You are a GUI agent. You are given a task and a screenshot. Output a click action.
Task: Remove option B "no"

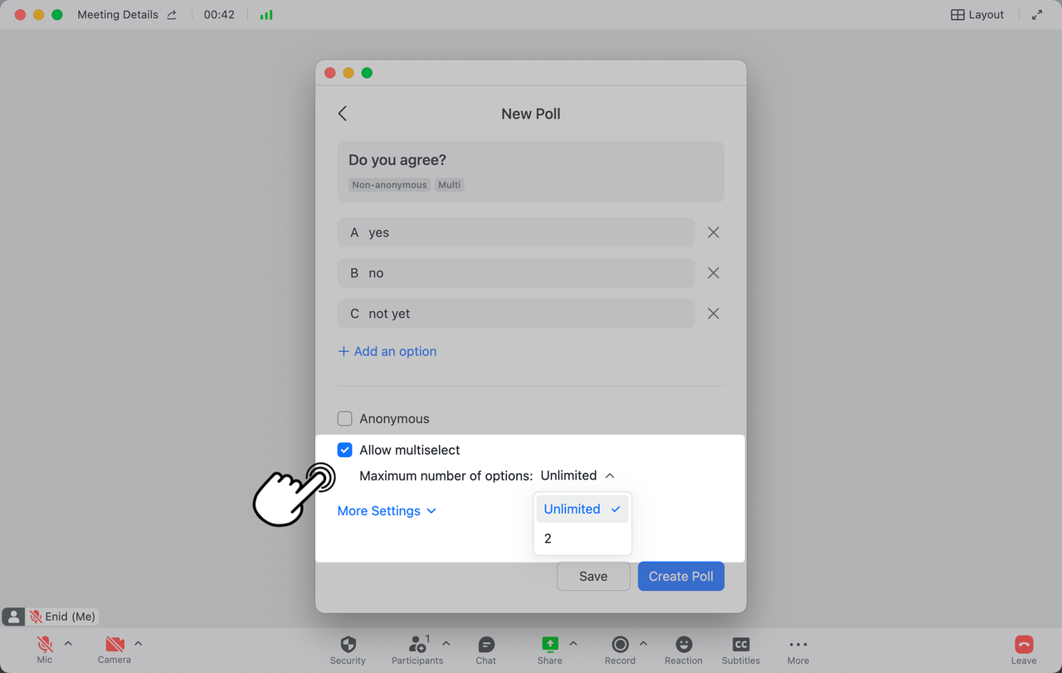pyautogui.click(x=713, y=273)
